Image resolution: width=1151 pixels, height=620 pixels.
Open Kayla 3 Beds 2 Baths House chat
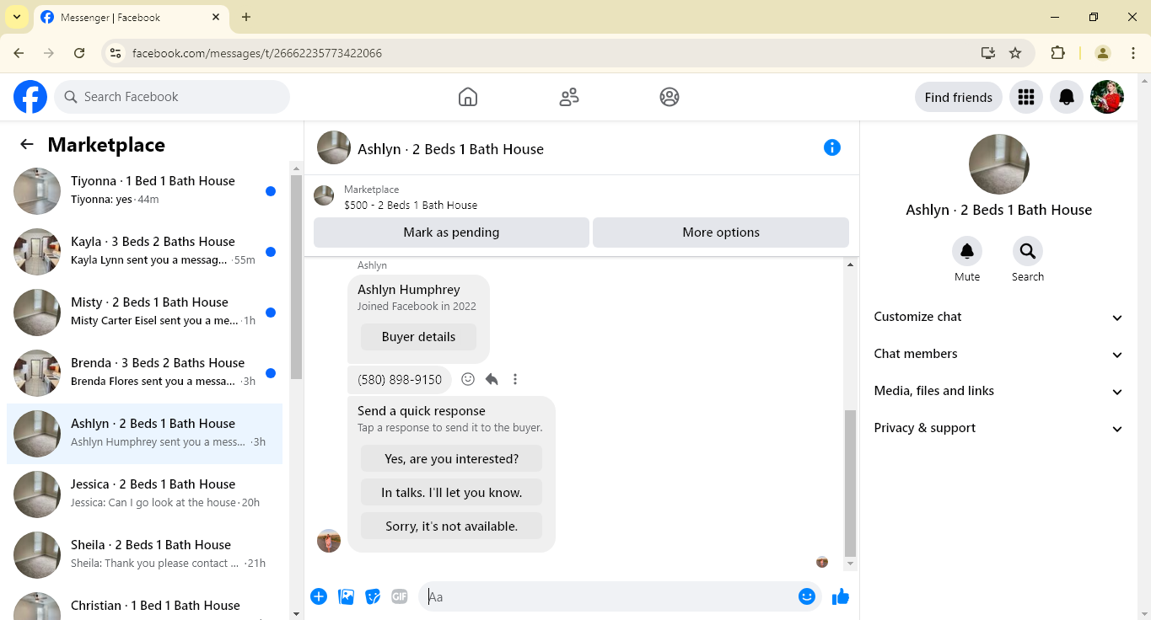145,252
